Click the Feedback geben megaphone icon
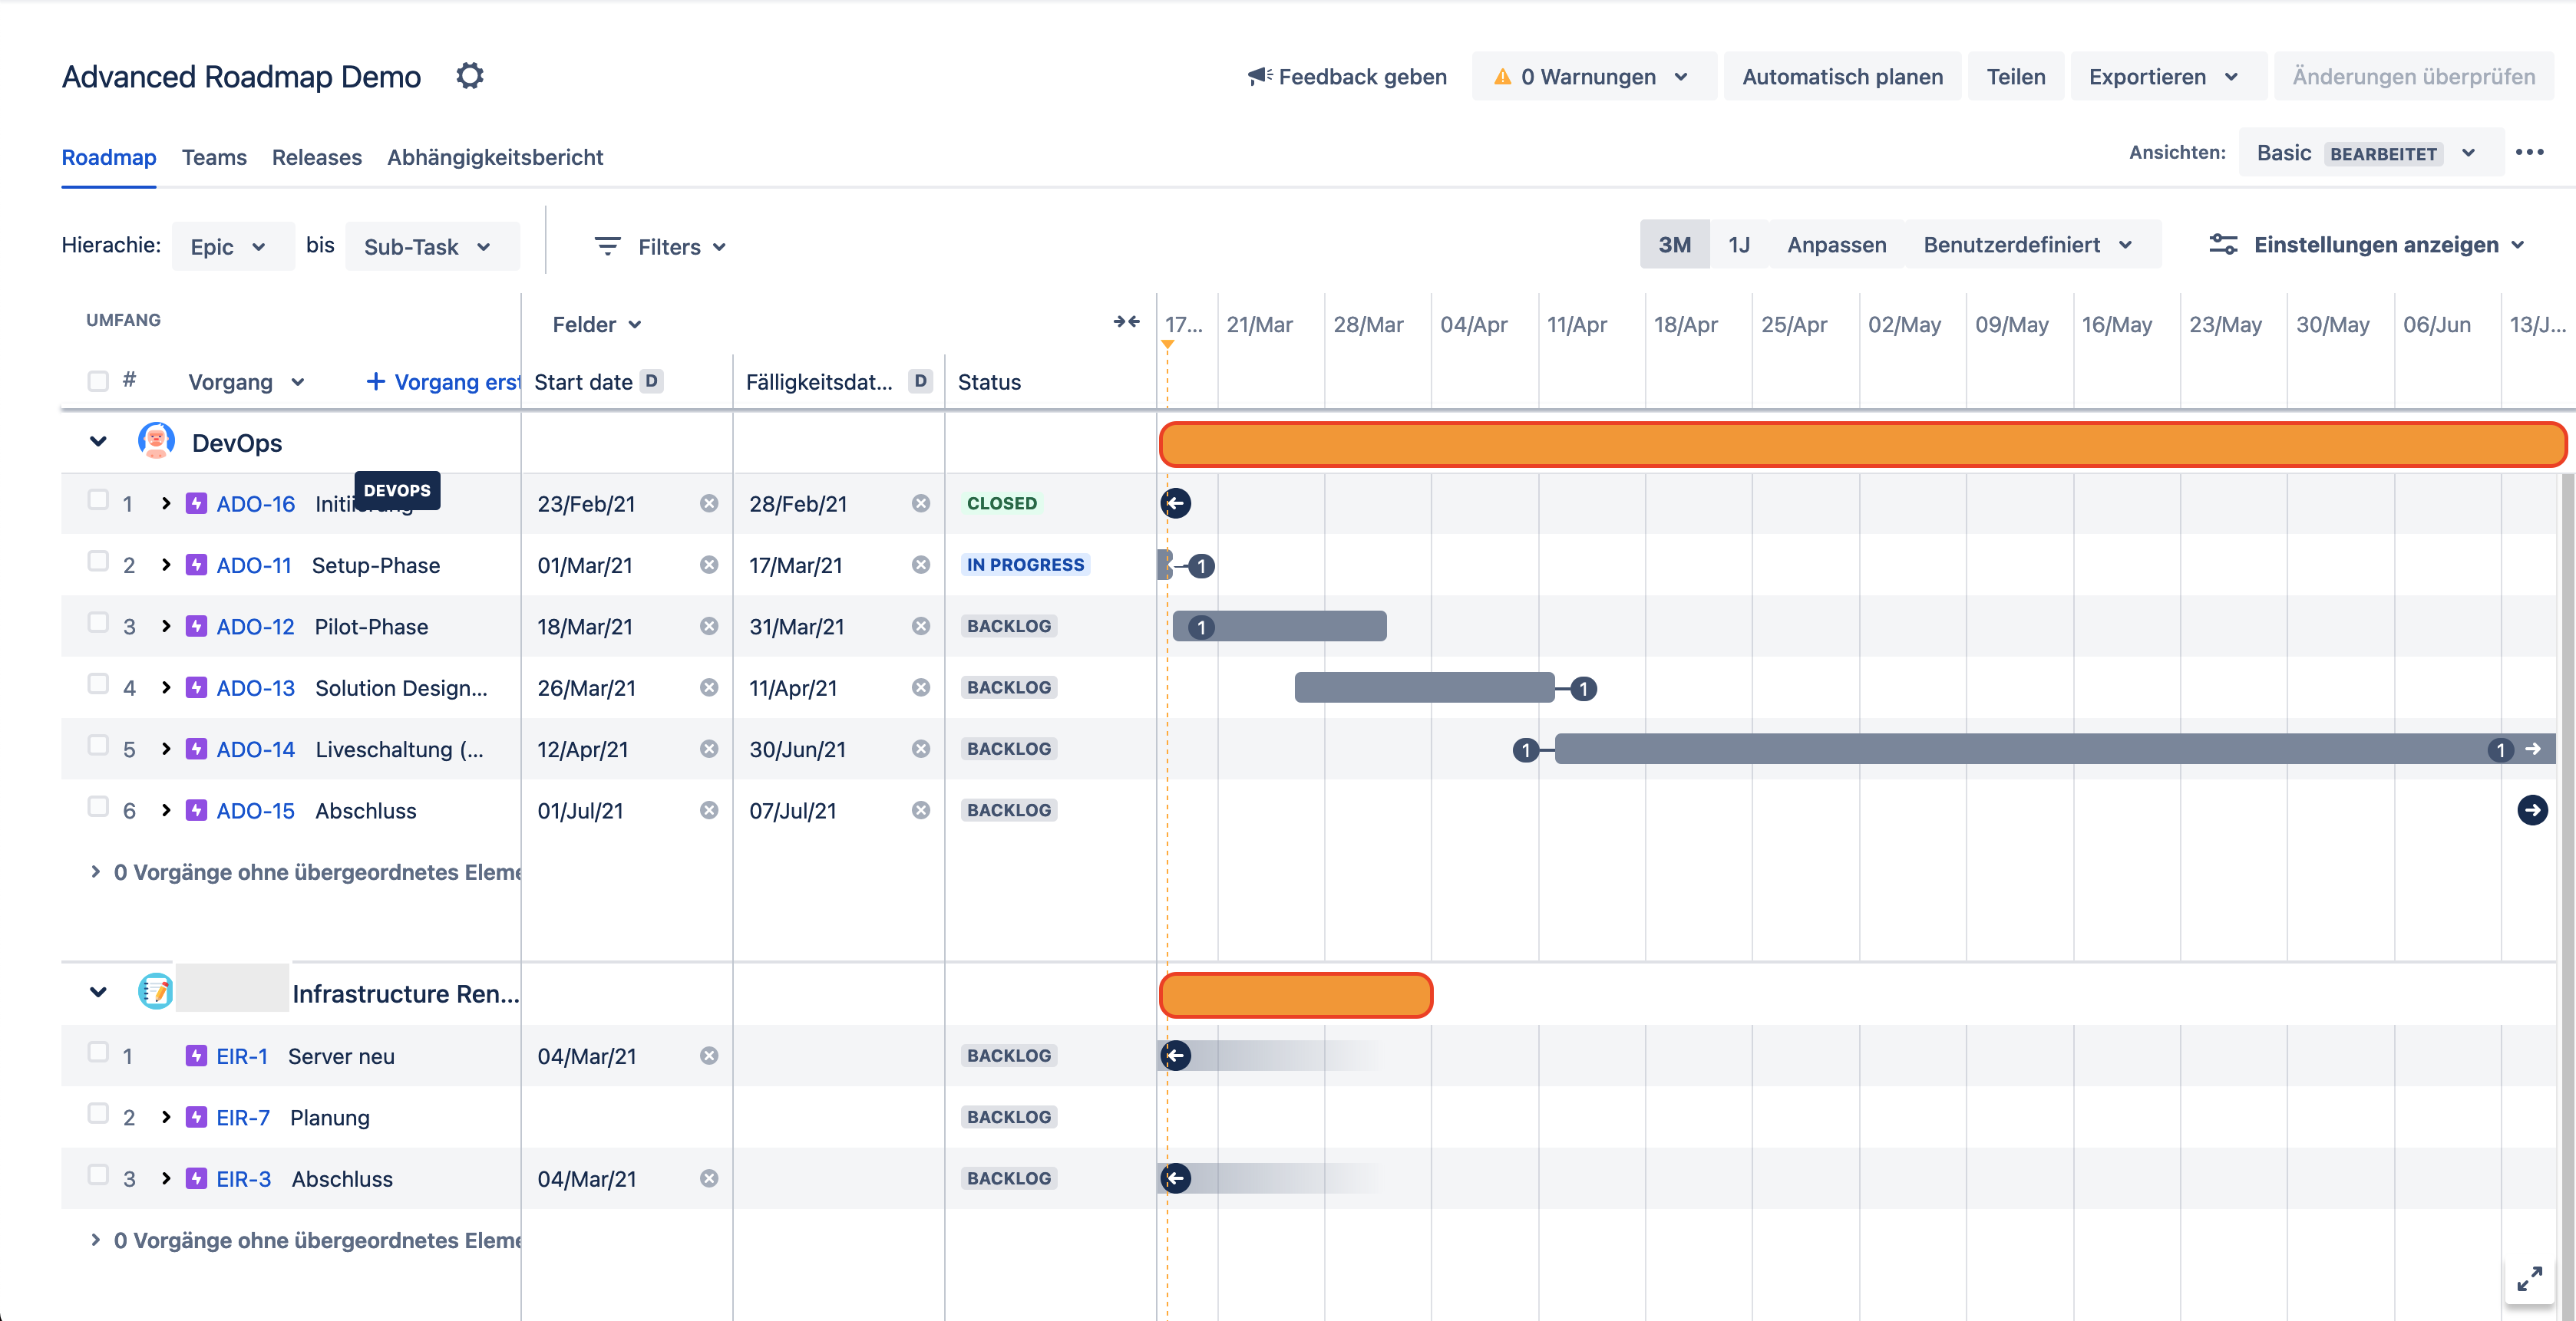 tap(1259, 76)
